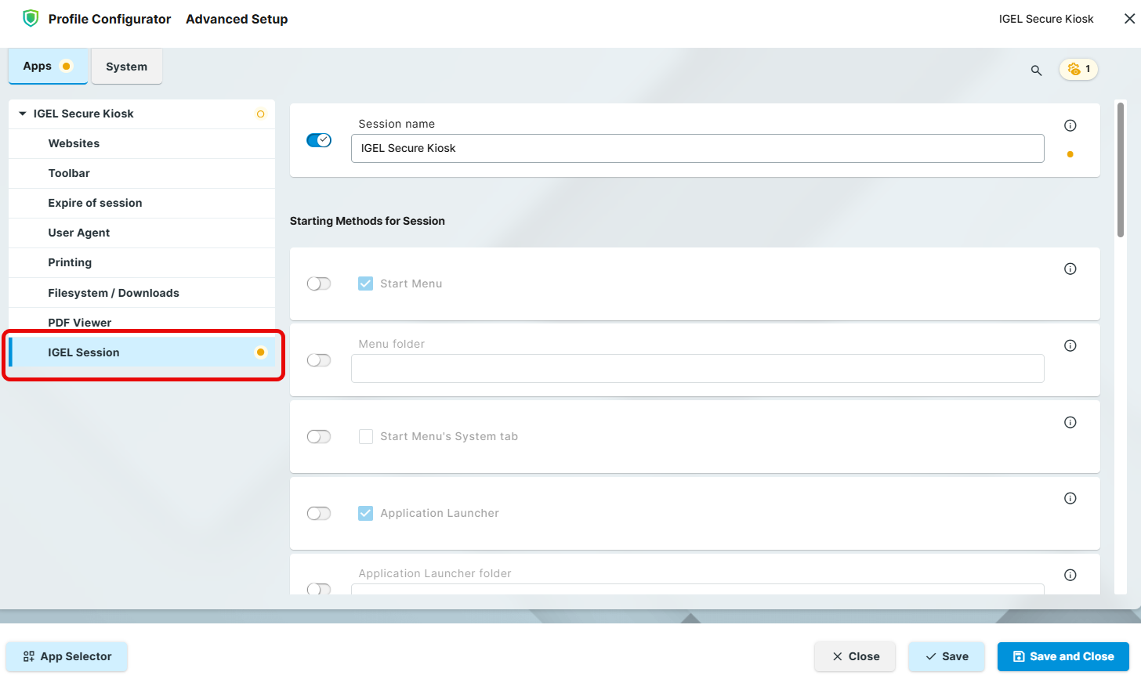Open the App Selector

click(67, 656)
